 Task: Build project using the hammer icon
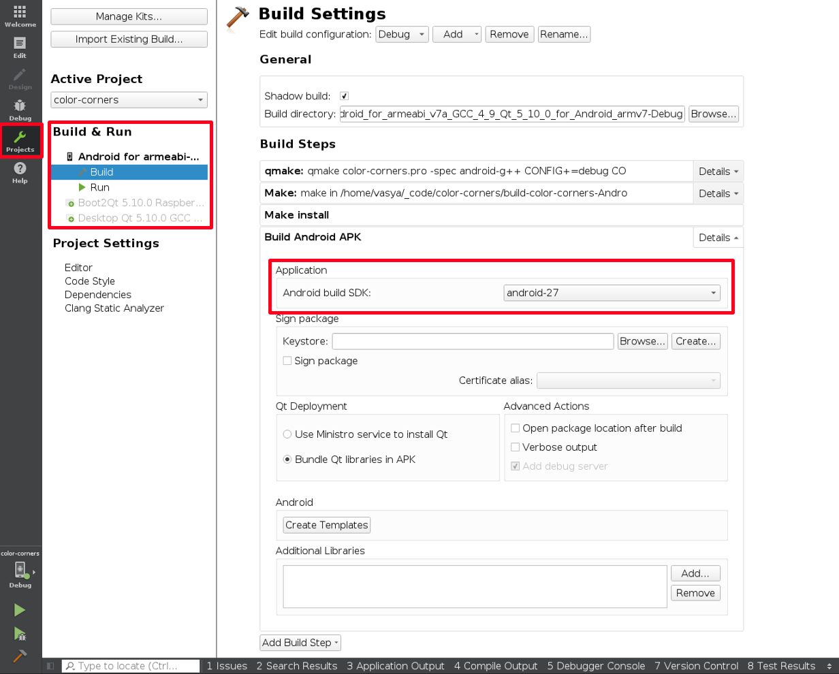pos(20,656)
